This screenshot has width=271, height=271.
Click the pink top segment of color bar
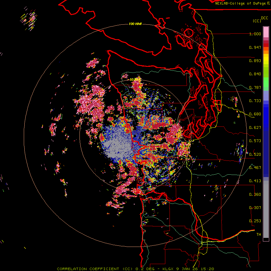coord(266,32)
